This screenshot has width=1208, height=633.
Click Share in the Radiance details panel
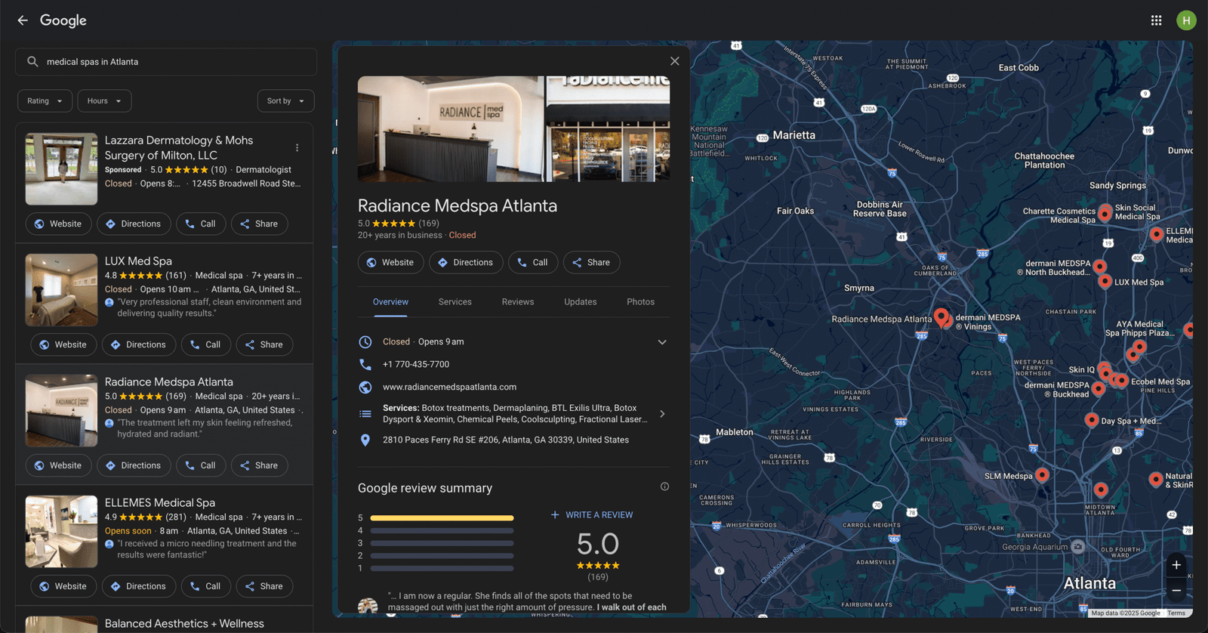[591, 262]
